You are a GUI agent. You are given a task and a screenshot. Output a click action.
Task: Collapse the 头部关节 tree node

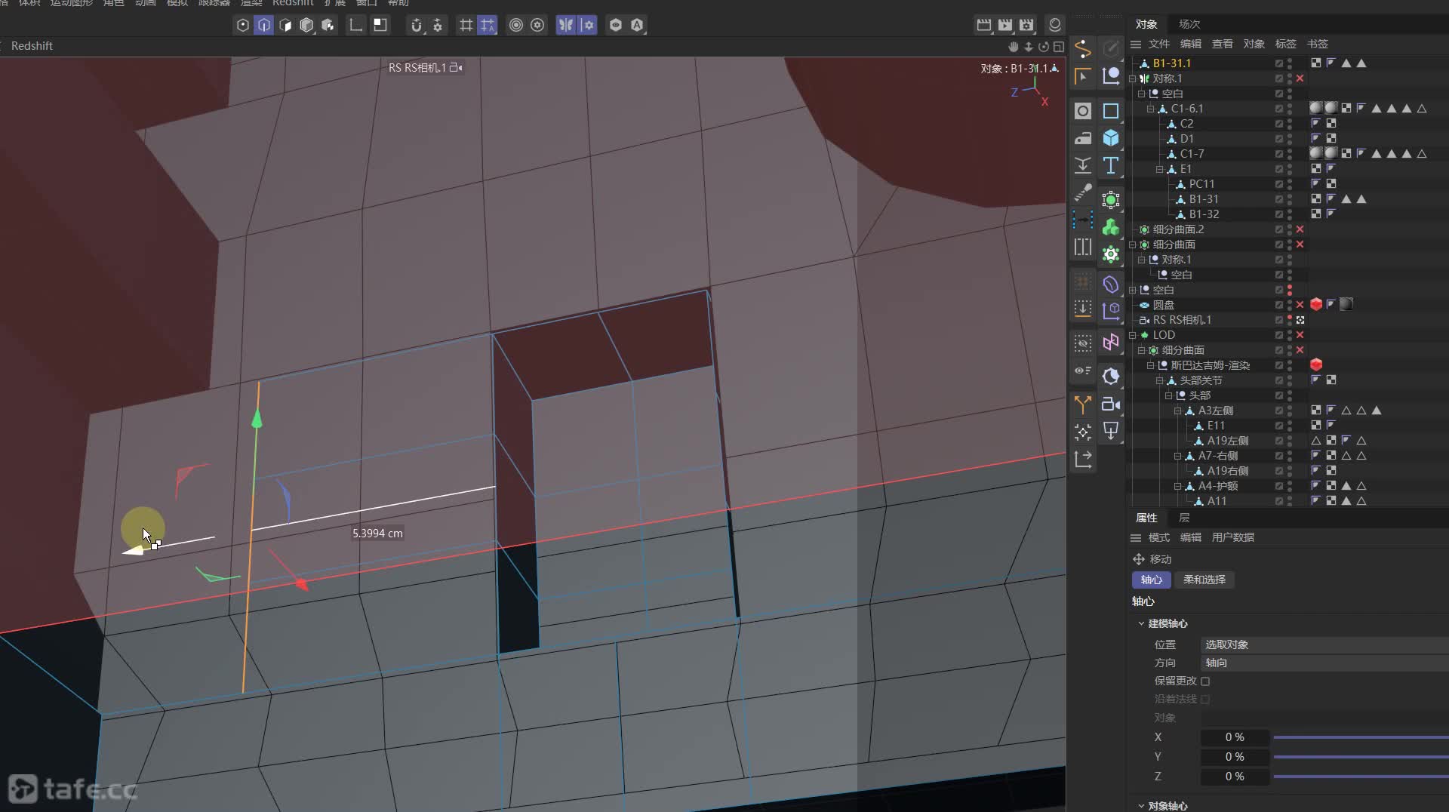coord(1159,380)
